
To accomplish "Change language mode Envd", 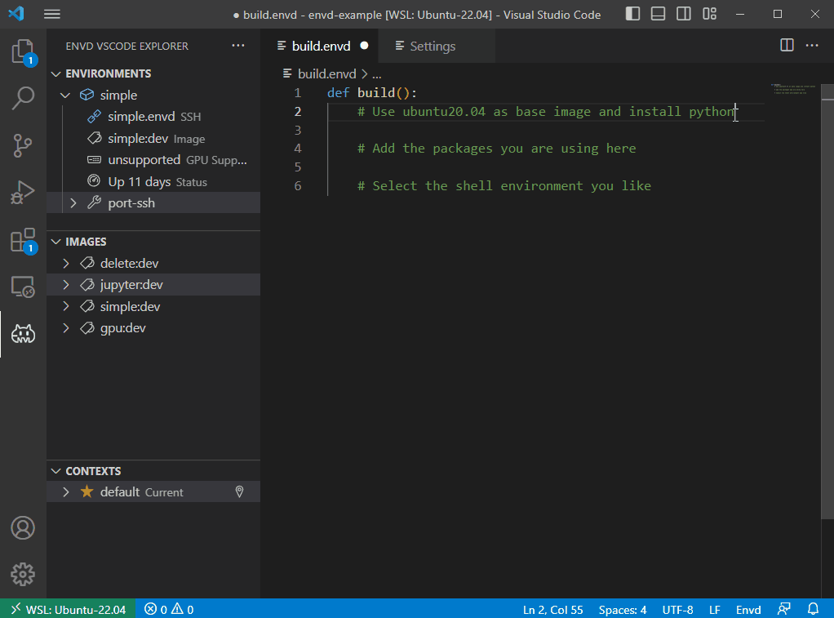I will 747,610.
